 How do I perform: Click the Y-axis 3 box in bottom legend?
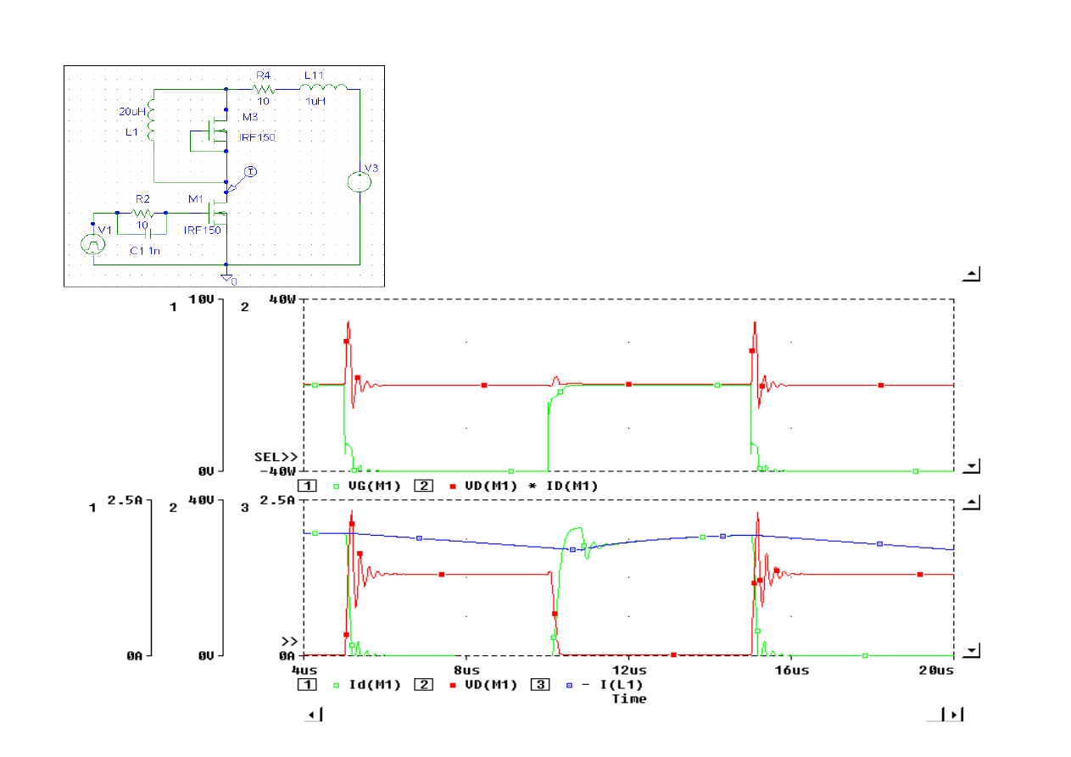click(540, 685)
